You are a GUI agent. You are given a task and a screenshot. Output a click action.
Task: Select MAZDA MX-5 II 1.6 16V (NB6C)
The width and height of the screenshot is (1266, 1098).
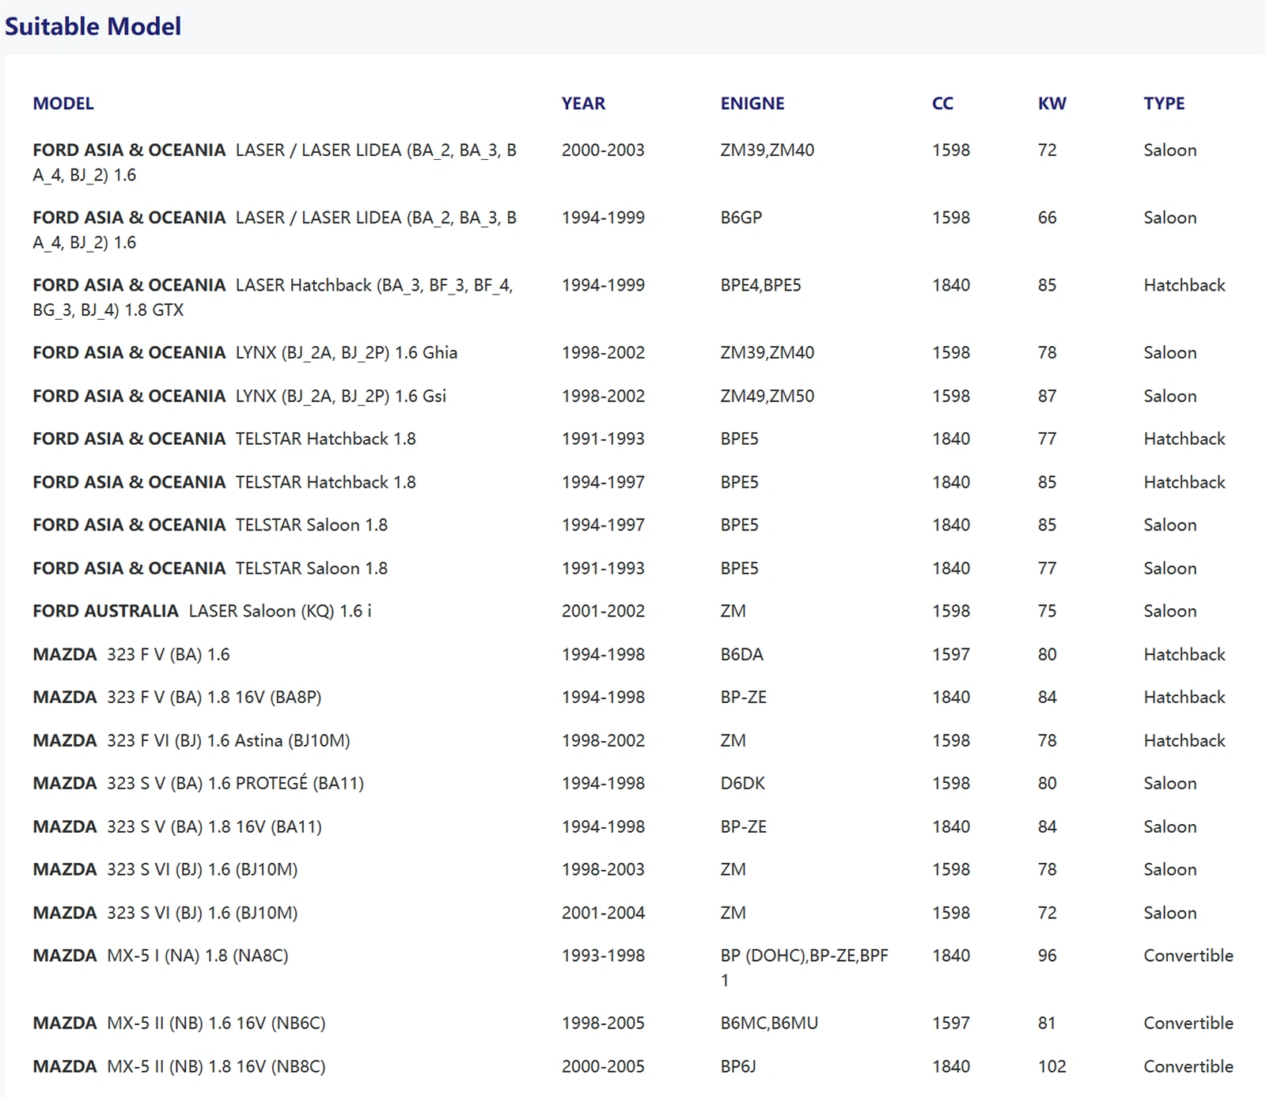(x=179, y=1023)
